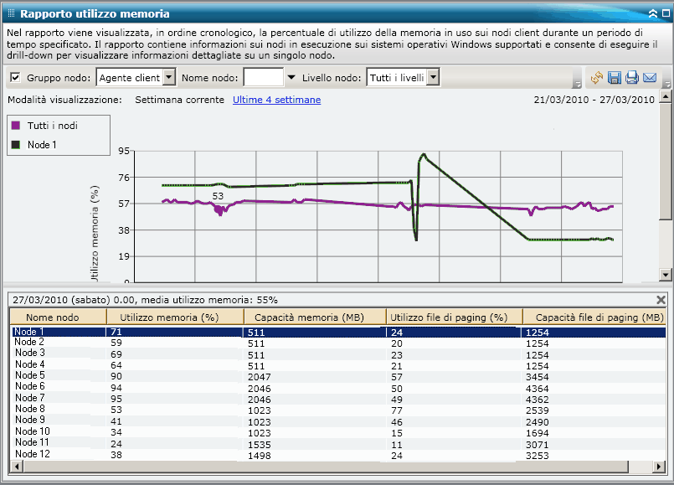Viewport: 674px width, 485px height.
Task: Click the print report icon
Action: (631, 77)
